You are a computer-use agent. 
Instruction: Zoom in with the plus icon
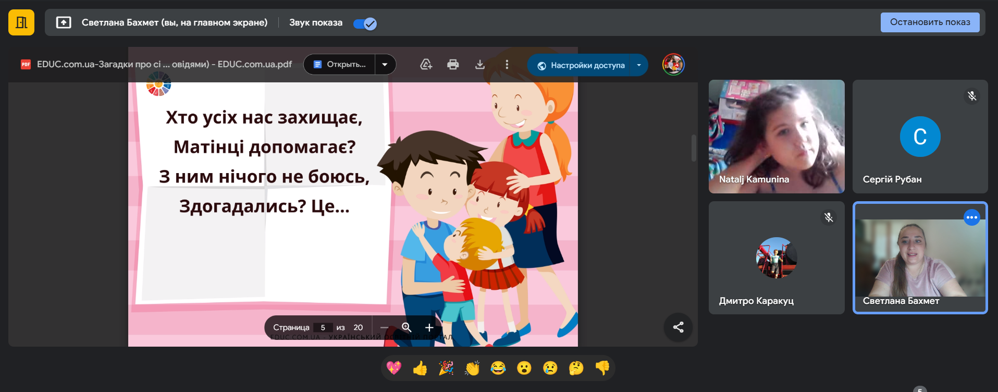pyautogui.click(x=429, y=327)
